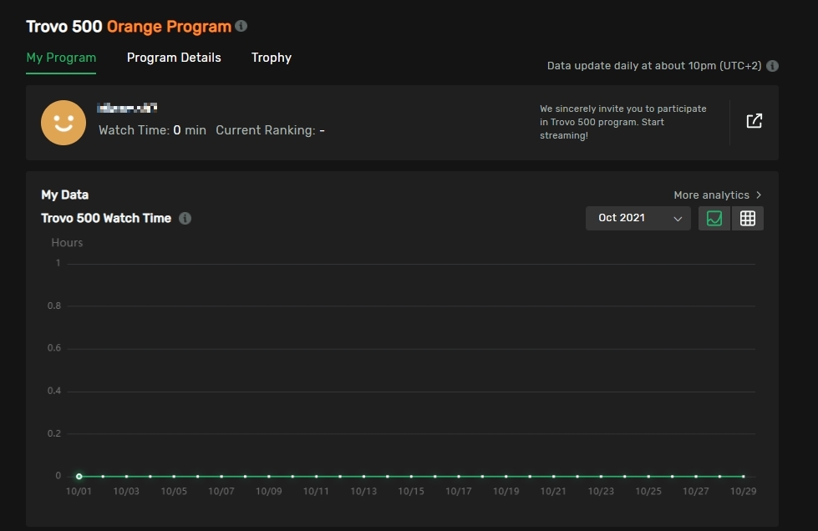This screenshot has height=531, width=818.
Task: Click the smiley face profile avatar
Action: coord(64,123)
